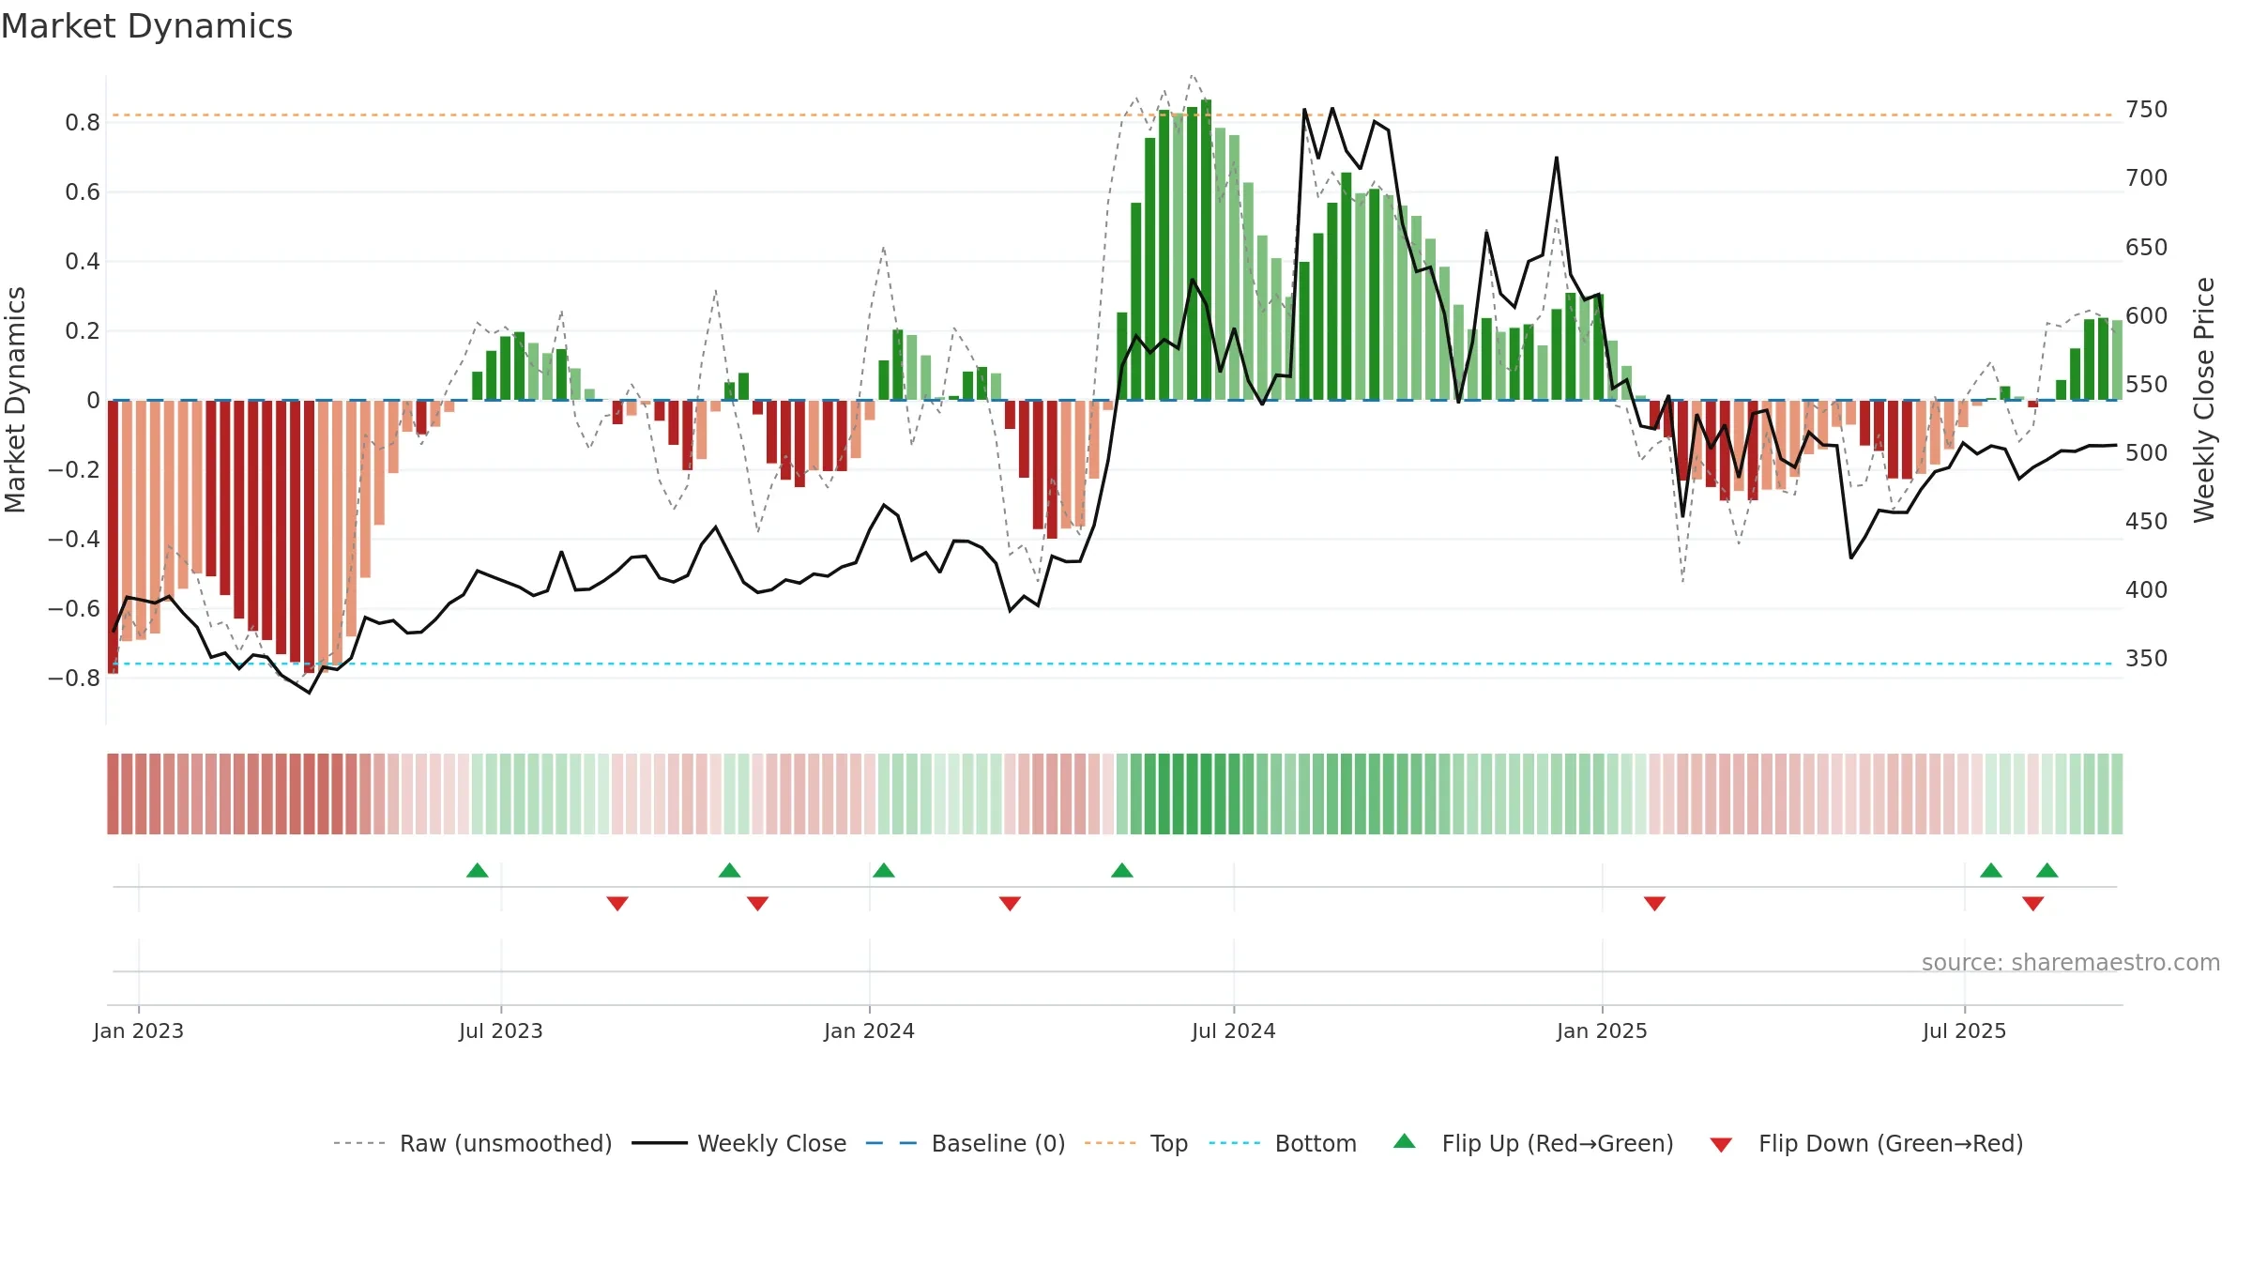Click the green flip-up marker just after Jul 2025
The width and height of the screenshot is (2252, 1267).
point(1991,870)
